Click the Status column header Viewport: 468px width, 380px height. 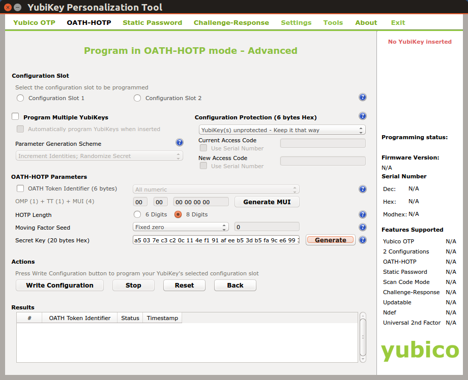130,318
